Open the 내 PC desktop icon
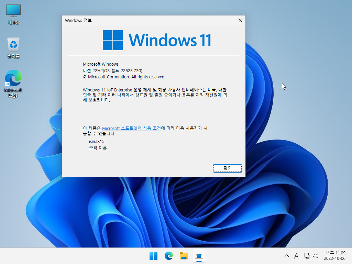This screenshot has width=352, height=264. 13,14
